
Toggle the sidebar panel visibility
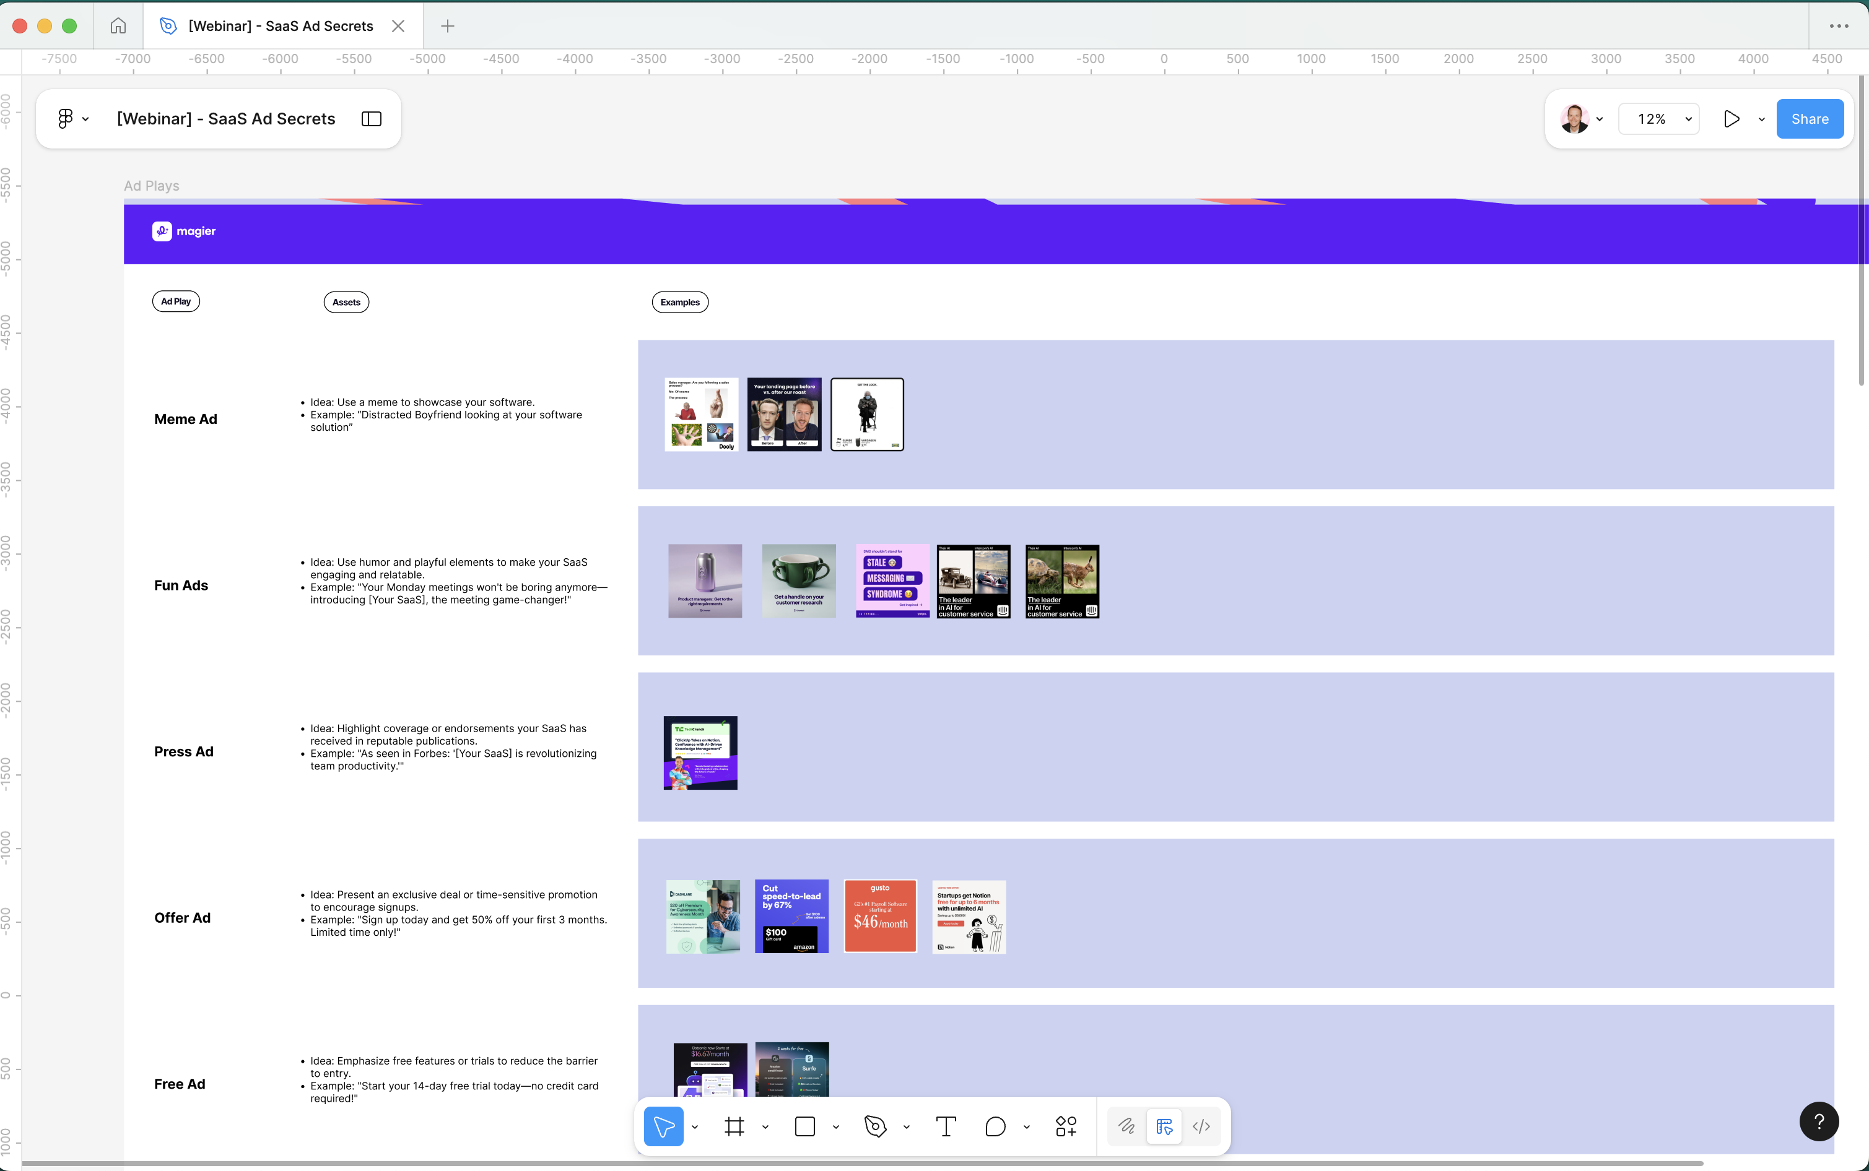pyautogui.click(x=371, y=118)
